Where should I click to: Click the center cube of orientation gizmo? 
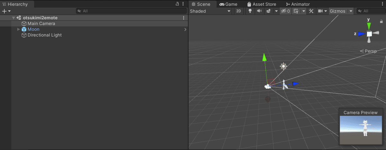pyautogui.click(x=369, y=34)
